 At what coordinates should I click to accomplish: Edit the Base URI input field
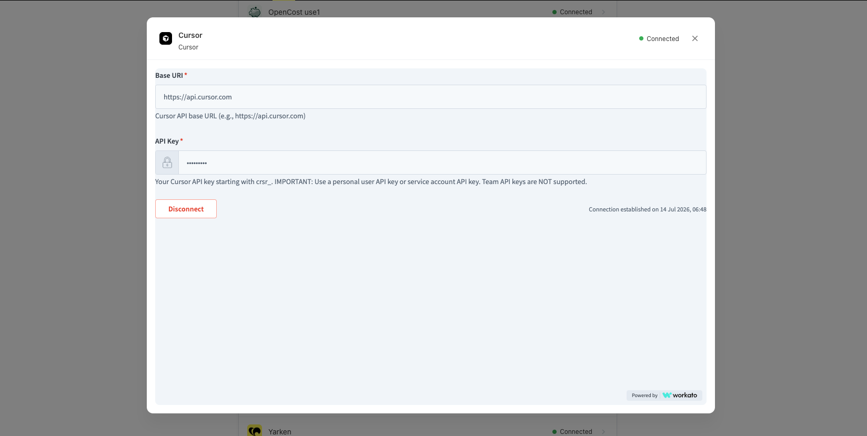(x=430, y=97)
